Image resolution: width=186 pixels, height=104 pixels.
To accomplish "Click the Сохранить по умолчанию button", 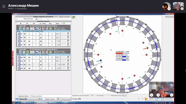I will pyautogui.click(x=64, y=17).
